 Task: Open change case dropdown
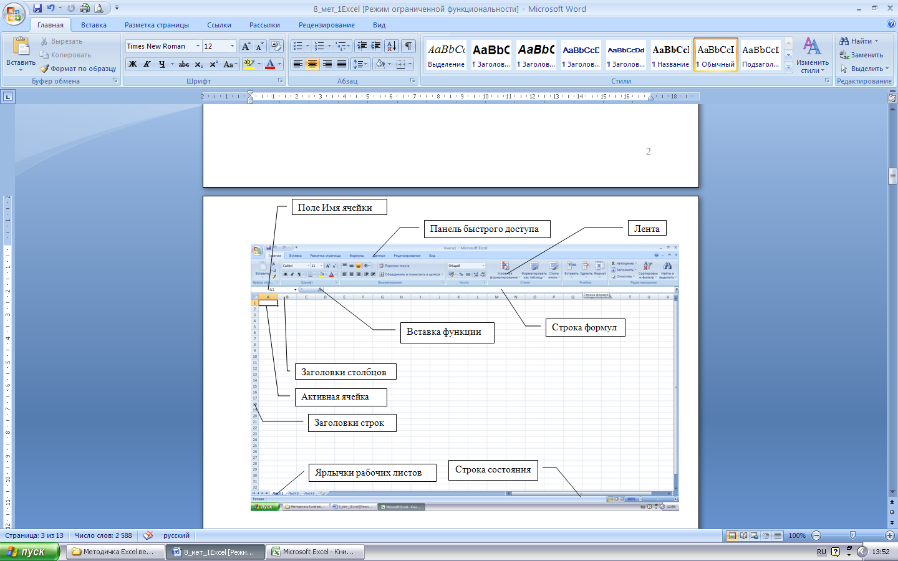click(230, 64)
